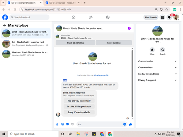Open Linet 3beds 2baths conversation
This screenshot has height=137, width=183.
tap(26, 33)
